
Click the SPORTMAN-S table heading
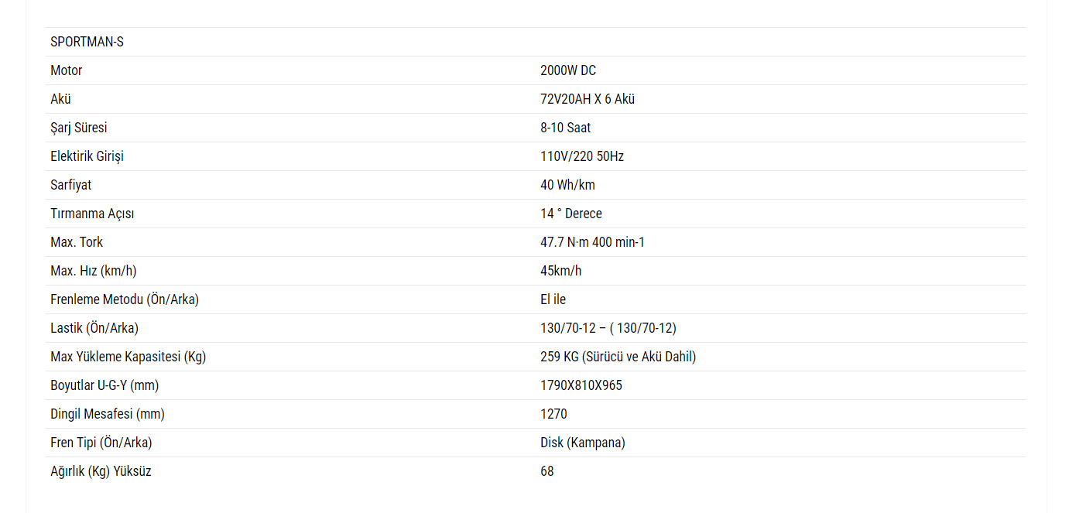(87, 42)
